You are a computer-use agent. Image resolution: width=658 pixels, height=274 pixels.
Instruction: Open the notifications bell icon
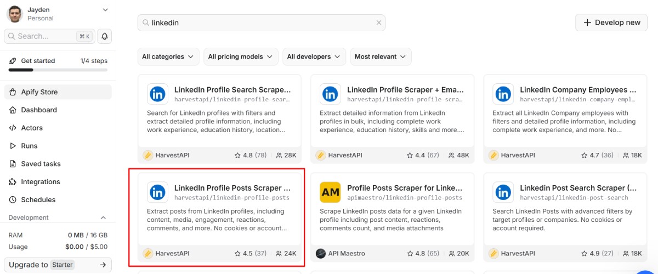pos(104,36)
